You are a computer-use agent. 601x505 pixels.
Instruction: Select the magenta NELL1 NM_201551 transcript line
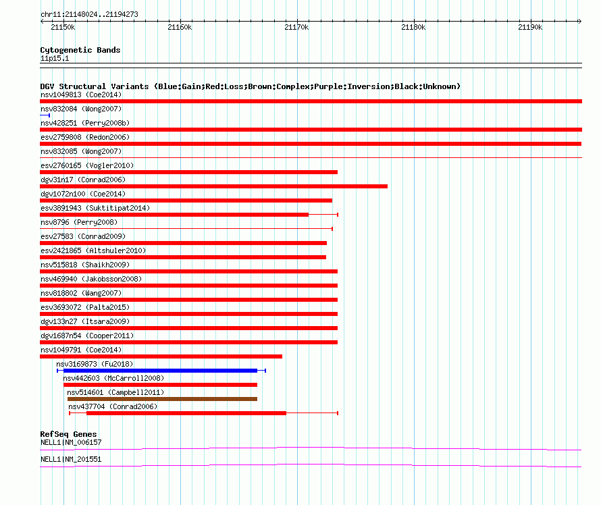[x=311, y=466]
